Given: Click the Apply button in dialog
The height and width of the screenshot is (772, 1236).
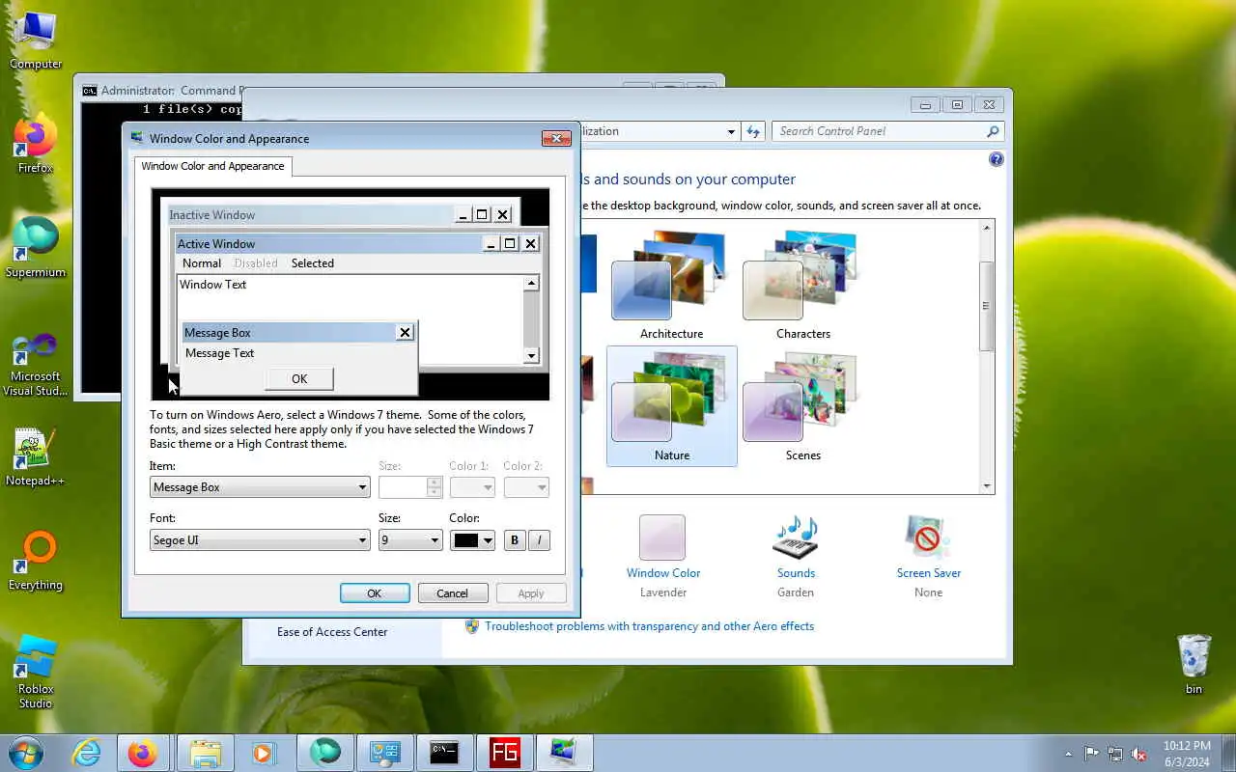Looking at the screenshot, I should pyautogui.click(x=531, y=593).
